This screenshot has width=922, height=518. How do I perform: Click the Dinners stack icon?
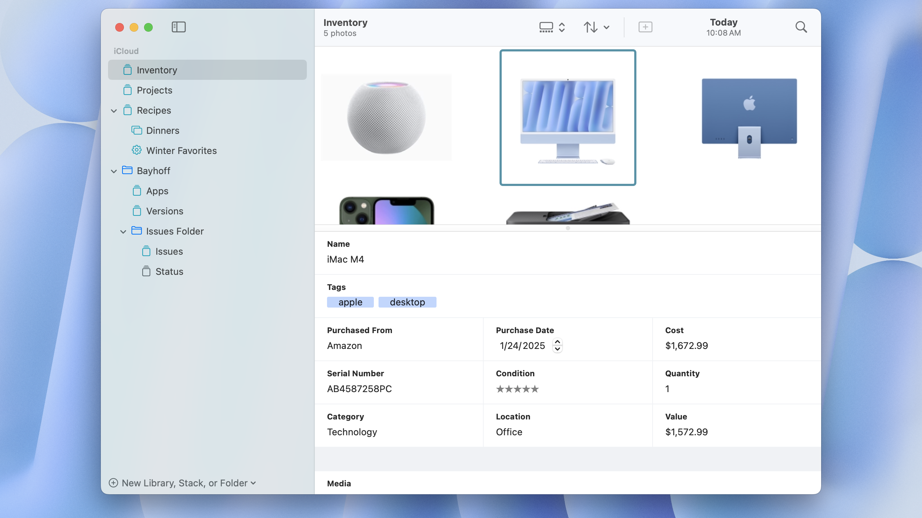tap(137, 130)
